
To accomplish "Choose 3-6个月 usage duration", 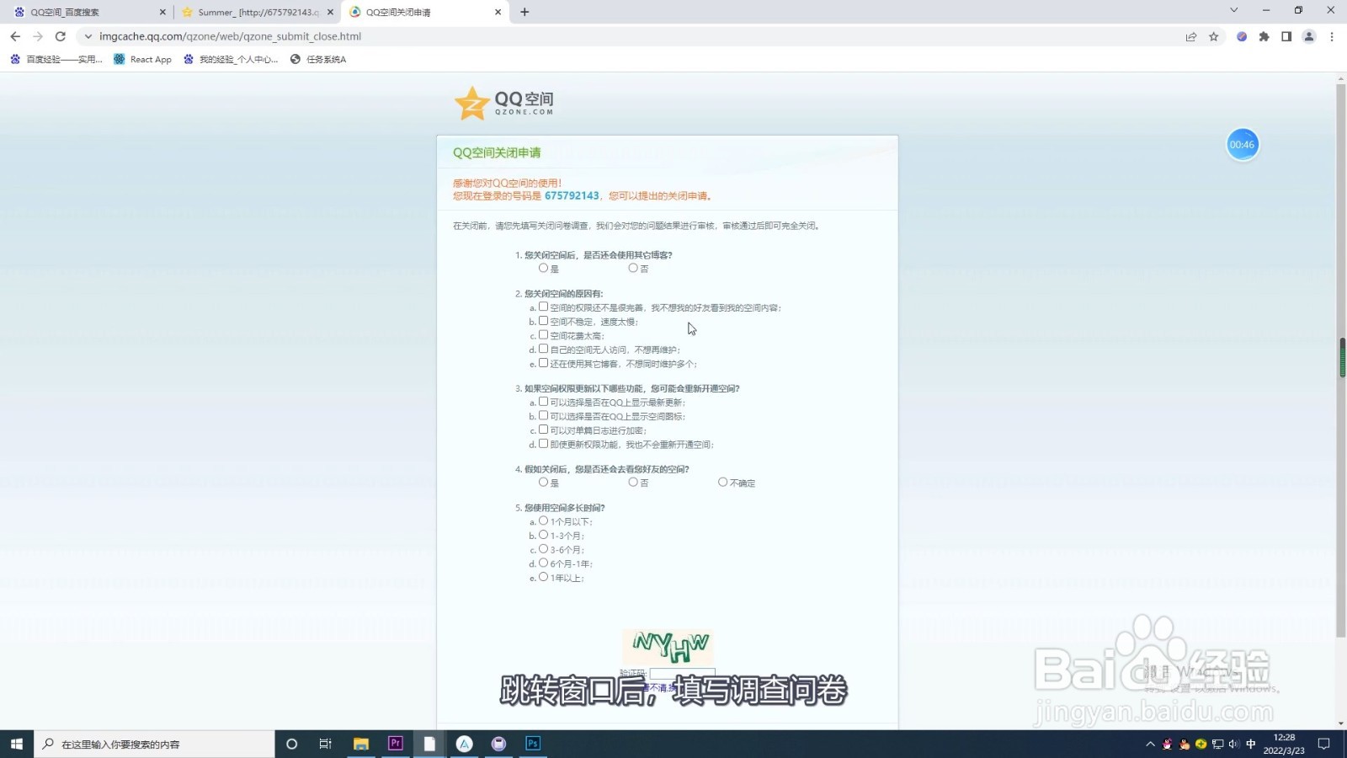I will coord(543,549).
